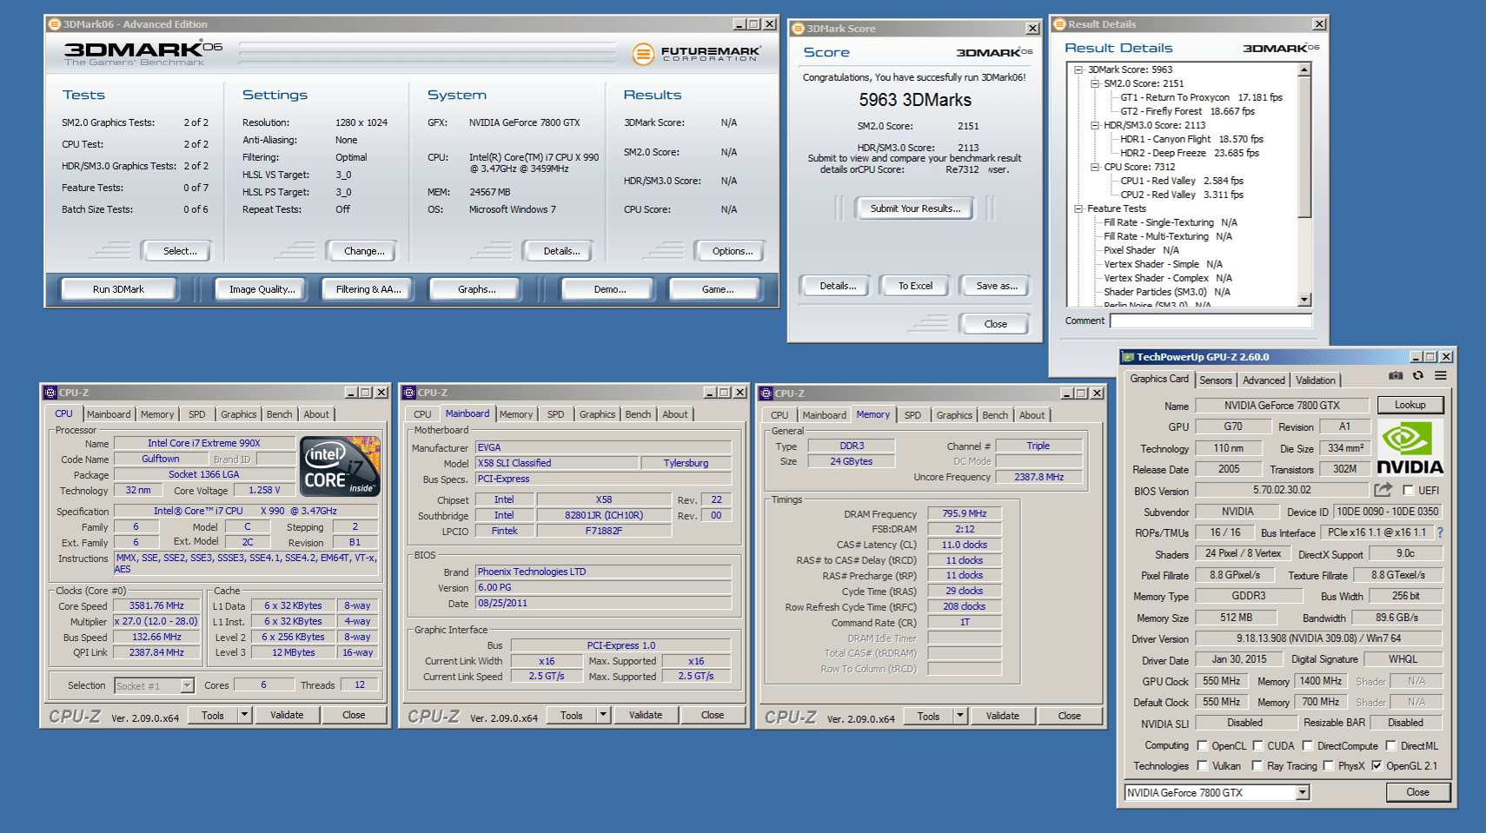Click the CPU-Z Memory window title icon
The height and width of the screenshot is (833, 1486).
766,393
